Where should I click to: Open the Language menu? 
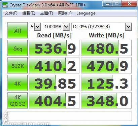(86, 13)
